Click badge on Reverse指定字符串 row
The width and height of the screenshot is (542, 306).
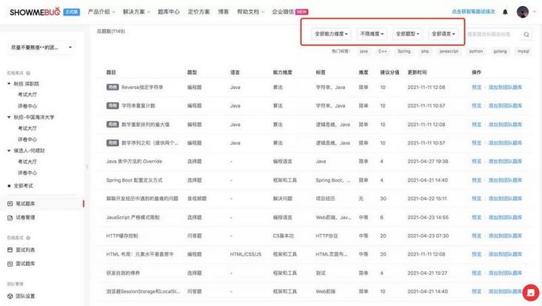click(113, 87)
